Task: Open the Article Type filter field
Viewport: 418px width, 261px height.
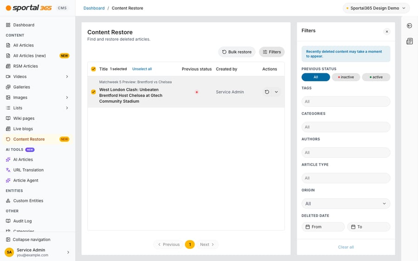Action: (346, 178)
